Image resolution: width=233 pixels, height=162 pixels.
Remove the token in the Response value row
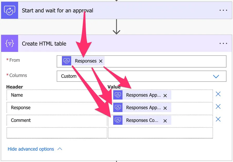165,108
